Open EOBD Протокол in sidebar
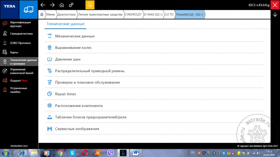This screenshot has height=157, width=280. (19, 43)
